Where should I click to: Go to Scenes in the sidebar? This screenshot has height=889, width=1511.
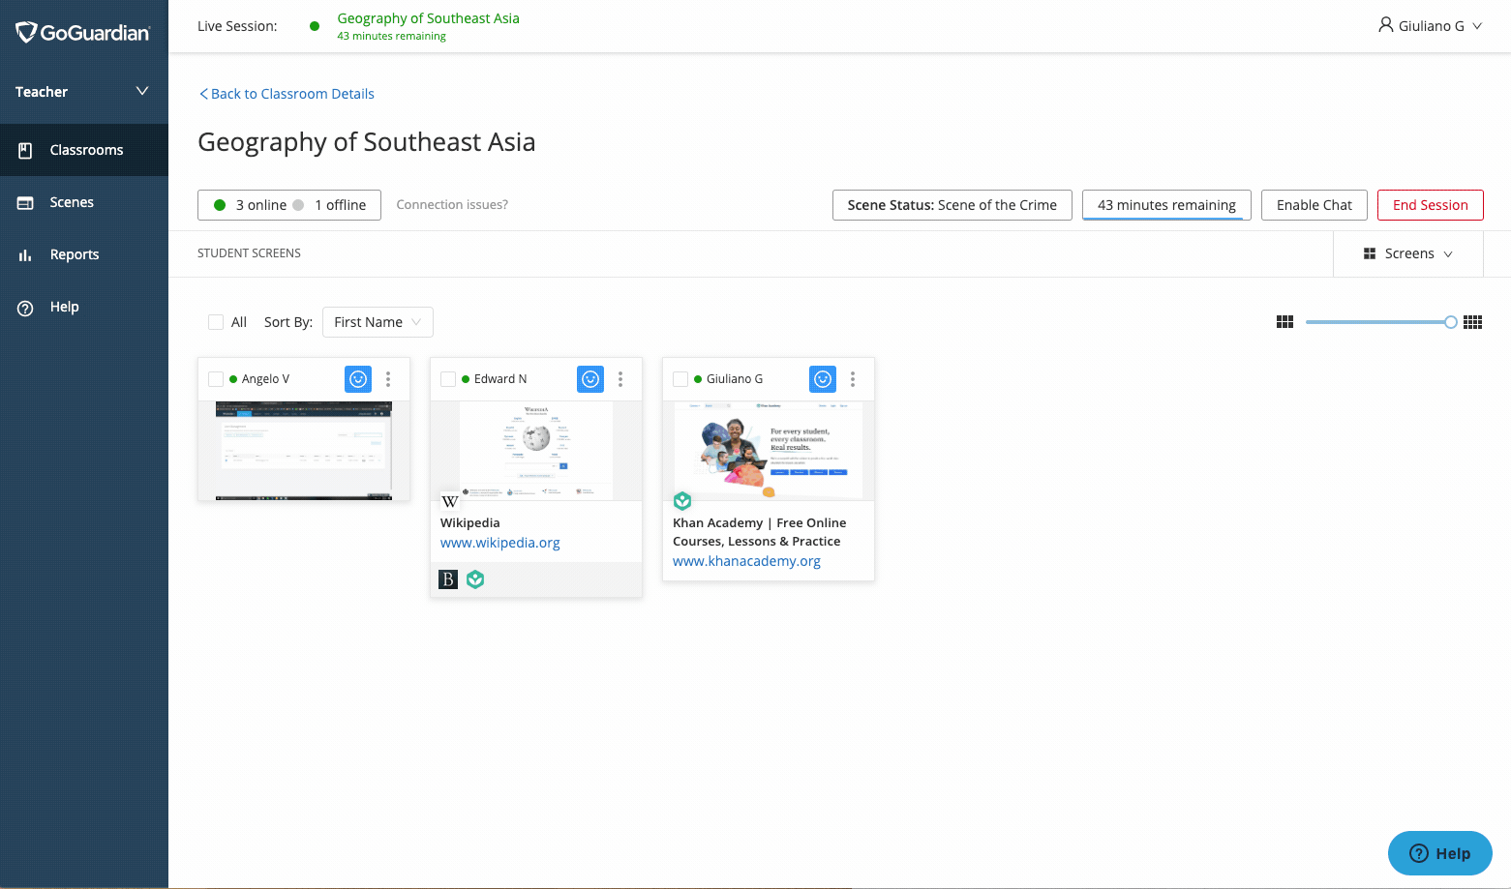pos(72,202)
